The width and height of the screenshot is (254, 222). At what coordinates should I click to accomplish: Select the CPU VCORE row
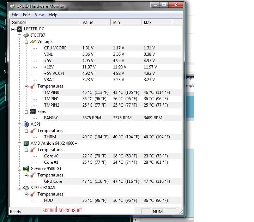[x=113, y=48]
